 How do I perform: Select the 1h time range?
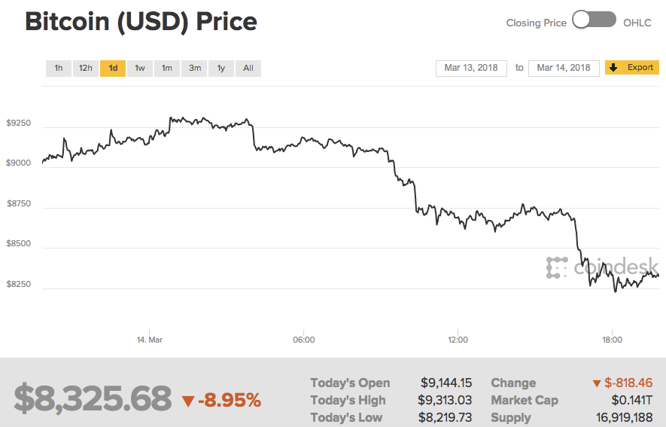[x=59, y=69]
